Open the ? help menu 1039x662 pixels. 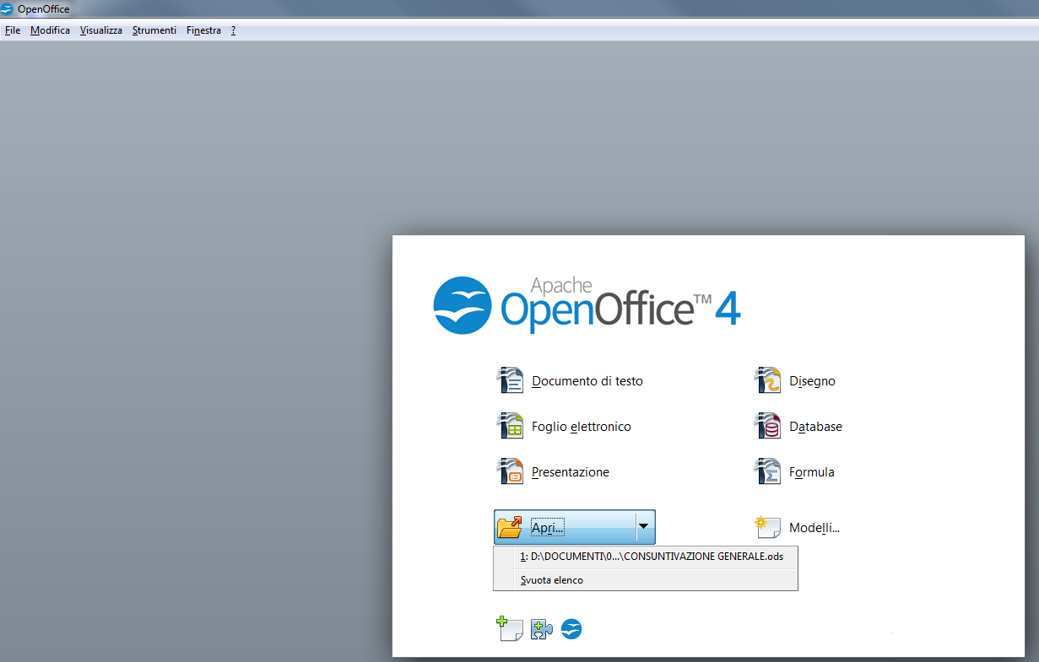(233, 30)
